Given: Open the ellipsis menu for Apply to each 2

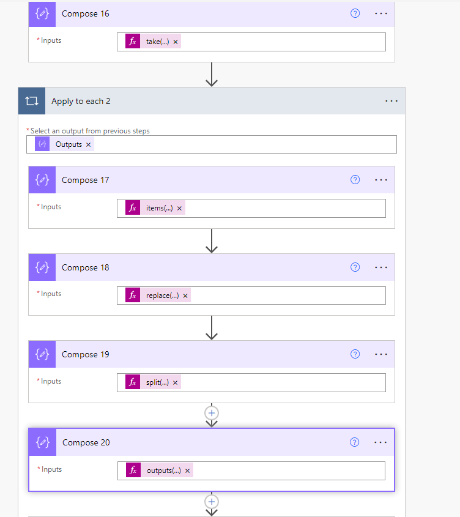Looking at the screenshot, I should 391,100.
